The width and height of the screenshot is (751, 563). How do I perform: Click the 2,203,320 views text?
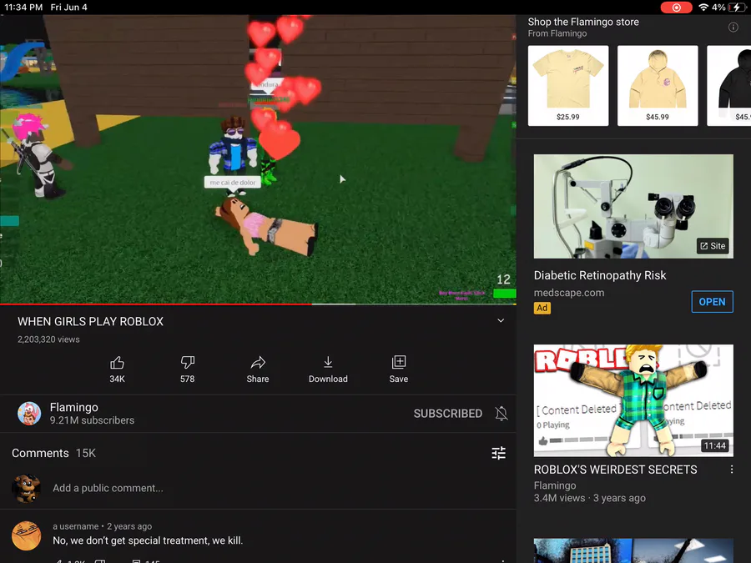[49, 339]
